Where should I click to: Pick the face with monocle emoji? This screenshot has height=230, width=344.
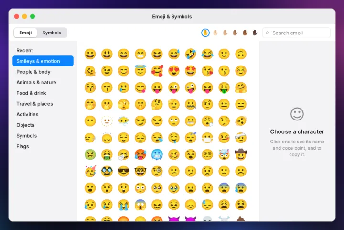[x=157, y=171]
